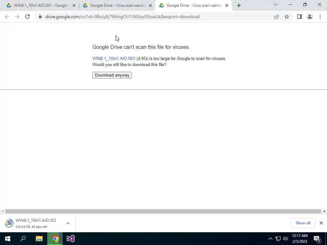Reload the page with the refresh icon
327x245 pixels.
[x=27, y=17]
